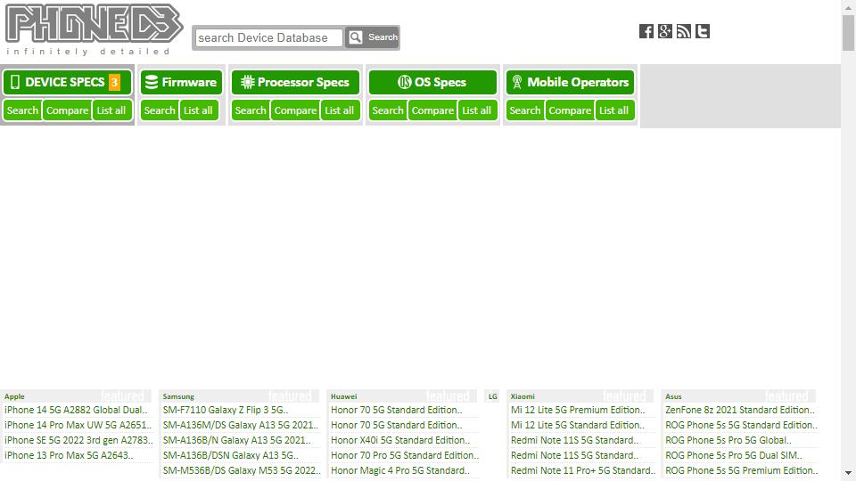
Task: Click Search under DEVICE SPECS
Action: click(22, 110)
